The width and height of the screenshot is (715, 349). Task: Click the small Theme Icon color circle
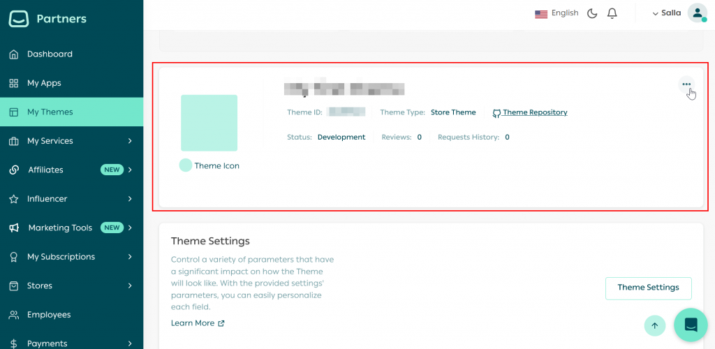coord(186,165)
